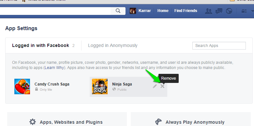Viewport: 254px width, 126px height.
Task: Open Apps, Websites and Plugins heading
Action: click(x=71, y=122)
